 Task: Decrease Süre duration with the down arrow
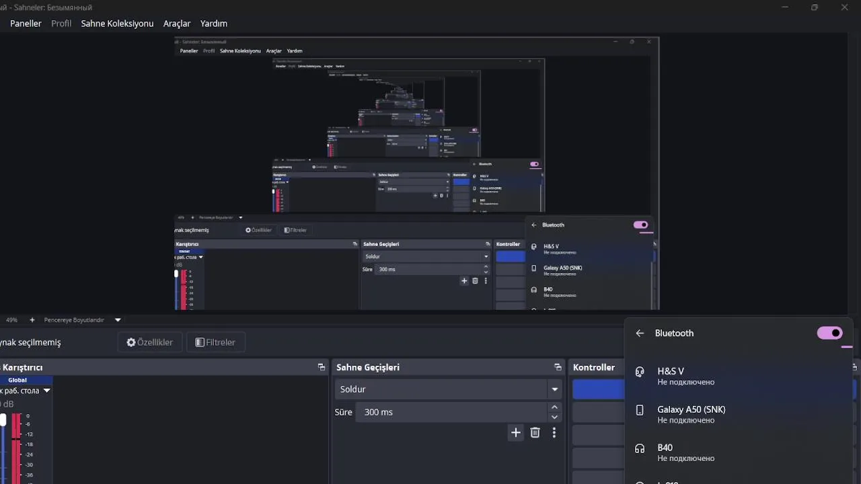click(554, 417)
